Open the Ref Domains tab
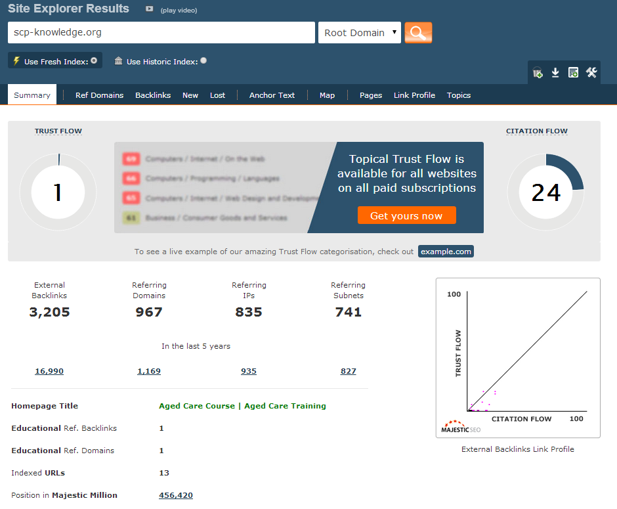The image size is (617, 509). (x=100, y=95)
